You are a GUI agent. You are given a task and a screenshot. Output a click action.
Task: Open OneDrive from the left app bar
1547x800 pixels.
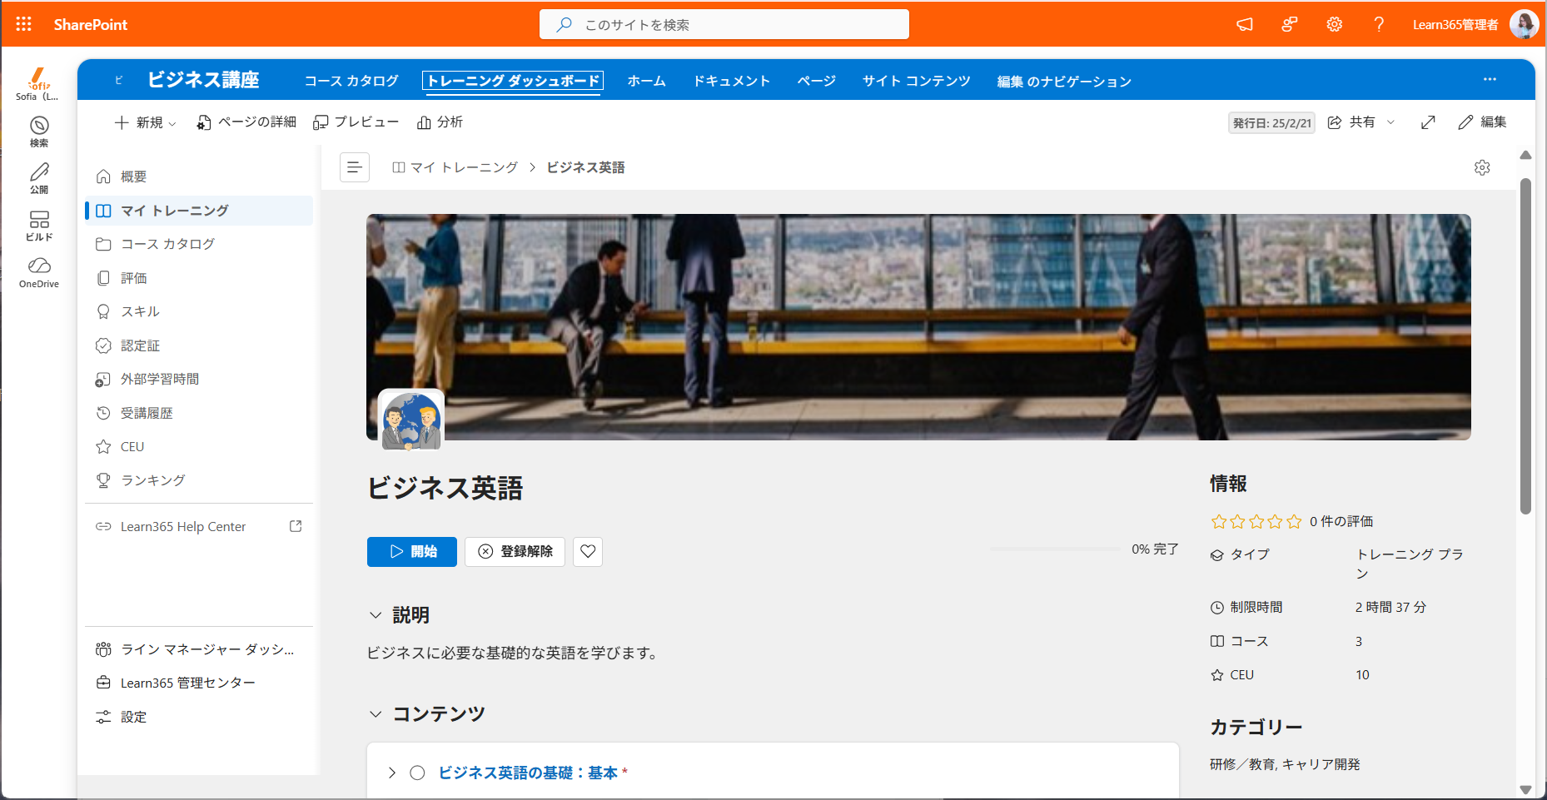point(39,272)
